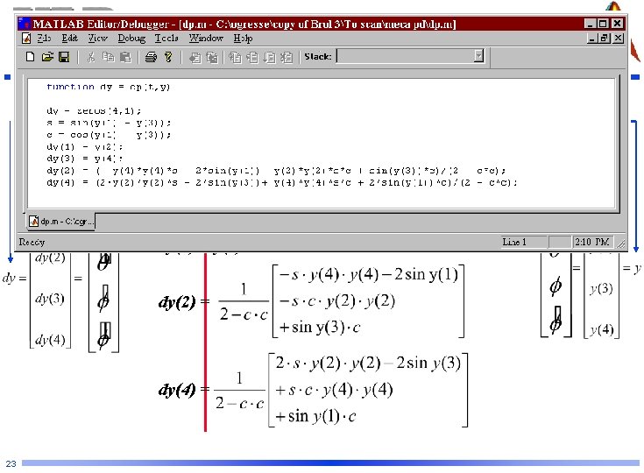
Task: Click the 'dy(1) = y(2);' code line
Action: (84, 146)
